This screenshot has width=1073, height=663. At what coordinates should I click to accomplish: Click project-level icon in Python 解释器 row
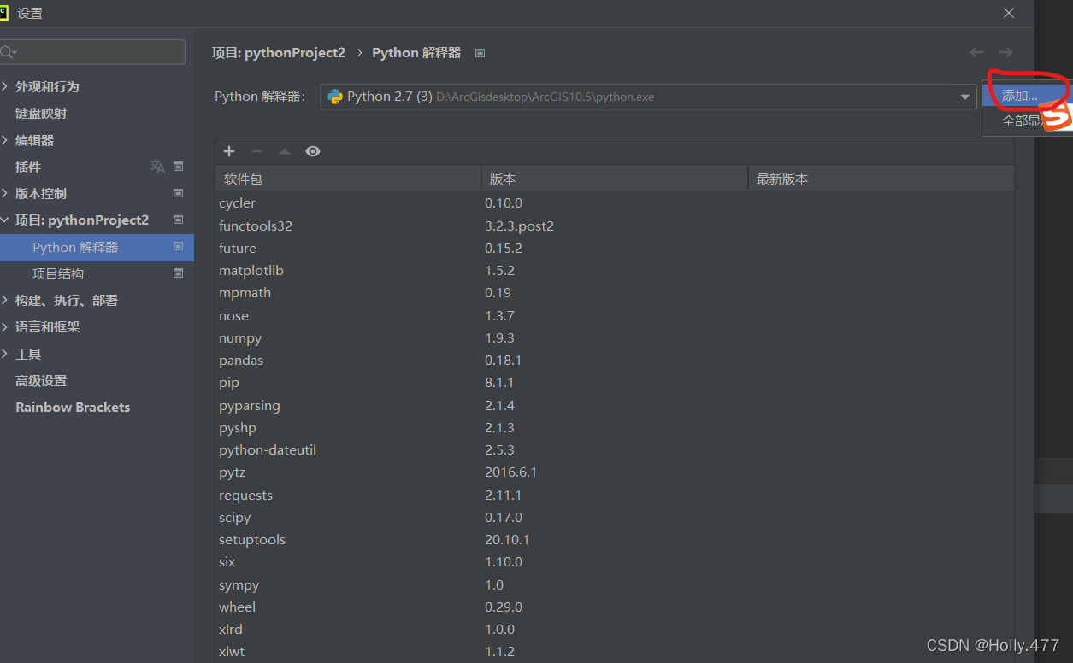coord(179,246)
